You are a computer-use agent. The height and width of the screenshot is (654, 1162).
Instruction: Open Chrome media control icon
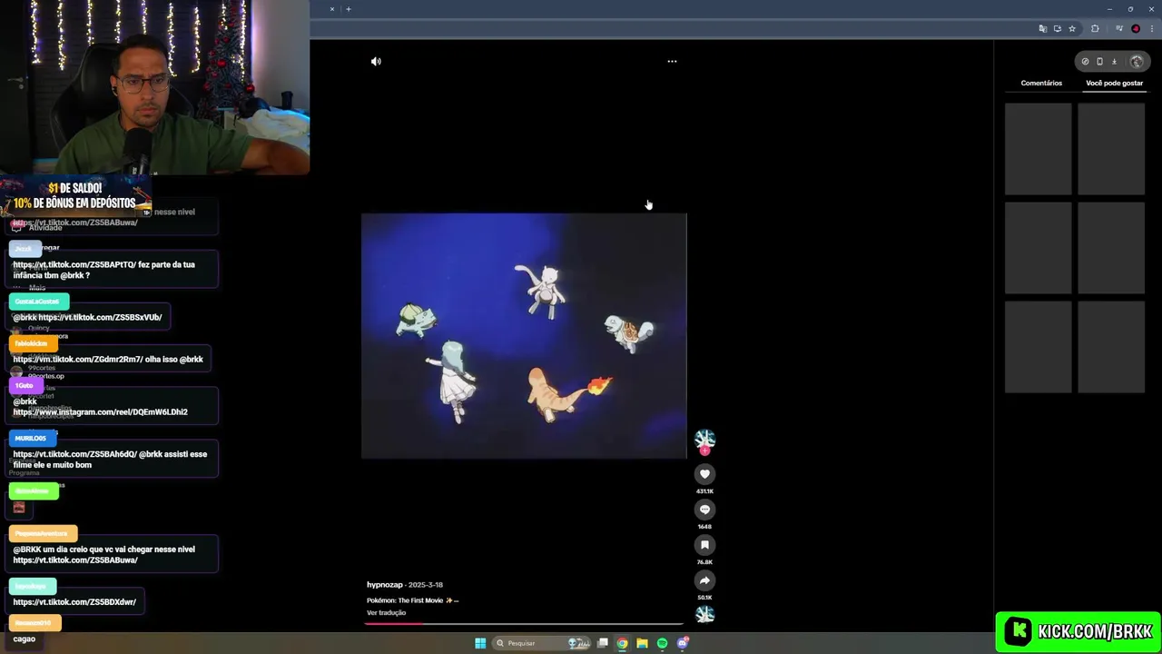pos(1119,29)
